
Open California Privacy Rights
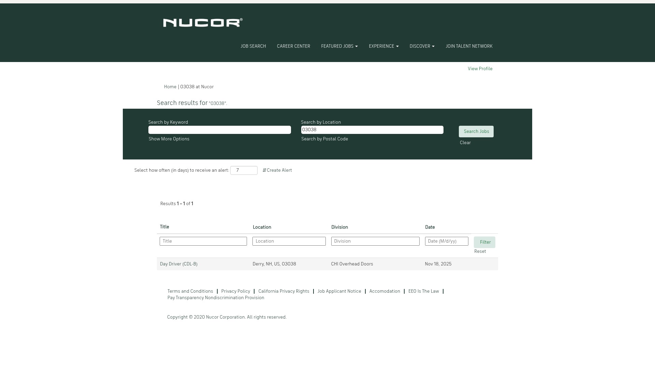(x=284, y=291)
